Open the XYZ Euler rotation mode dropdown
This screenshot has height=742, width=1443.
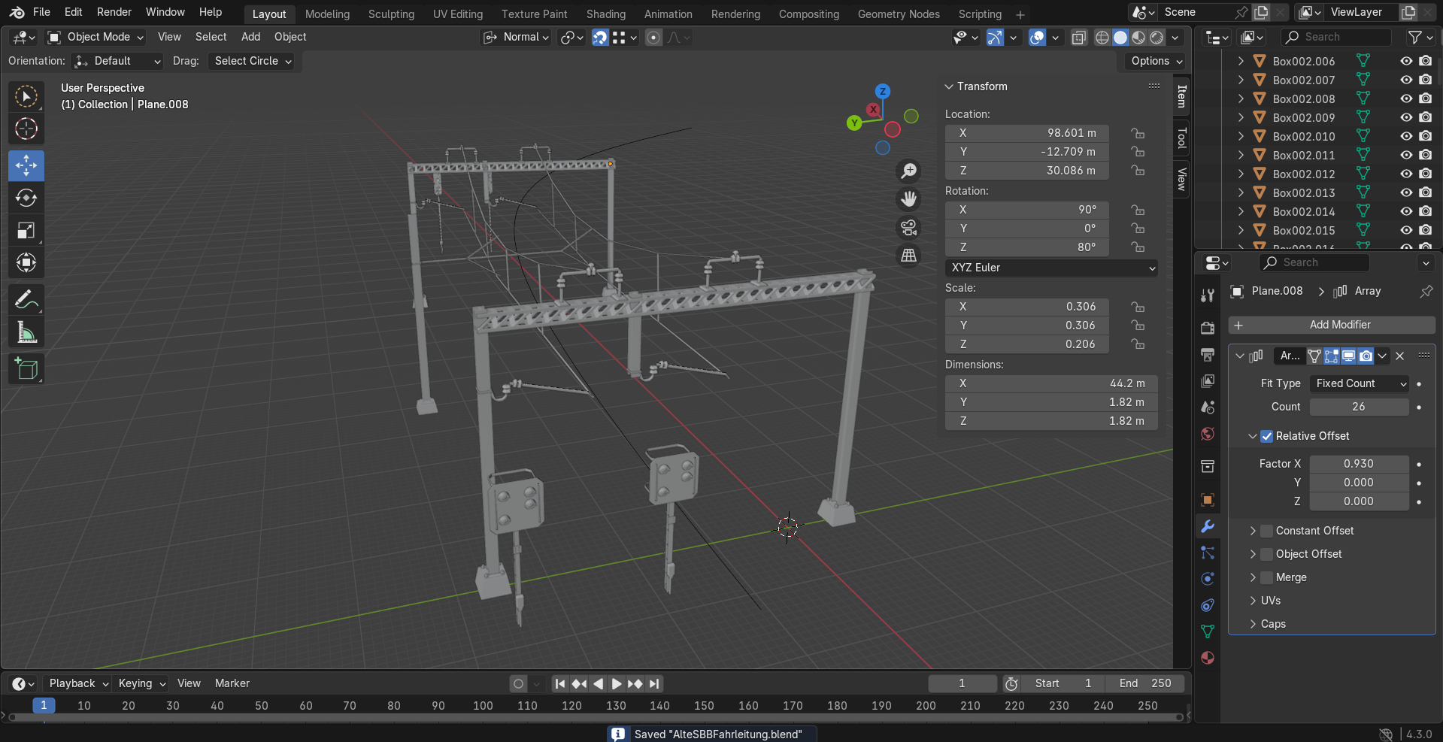pyautogui.click(x=1051, y=268)
